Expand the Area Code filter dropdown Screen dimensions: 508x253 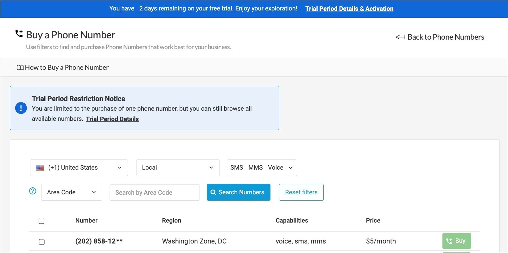tap(72, 192)
